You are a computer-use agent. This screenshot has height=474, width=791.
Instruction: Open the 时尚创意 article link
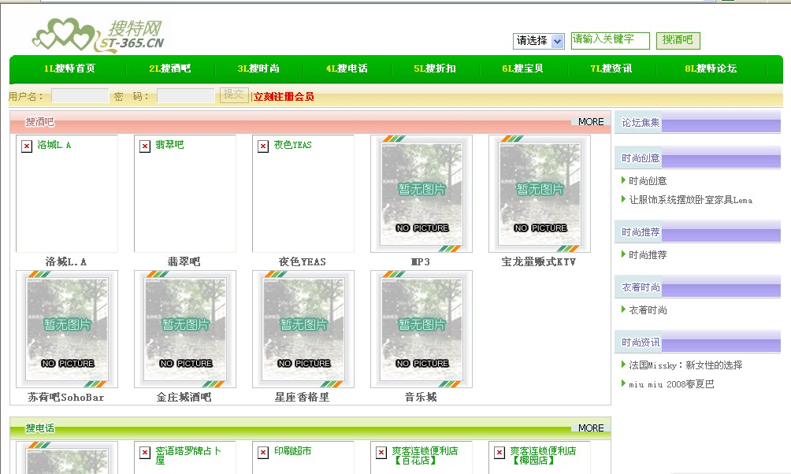(x=648, y=181)
